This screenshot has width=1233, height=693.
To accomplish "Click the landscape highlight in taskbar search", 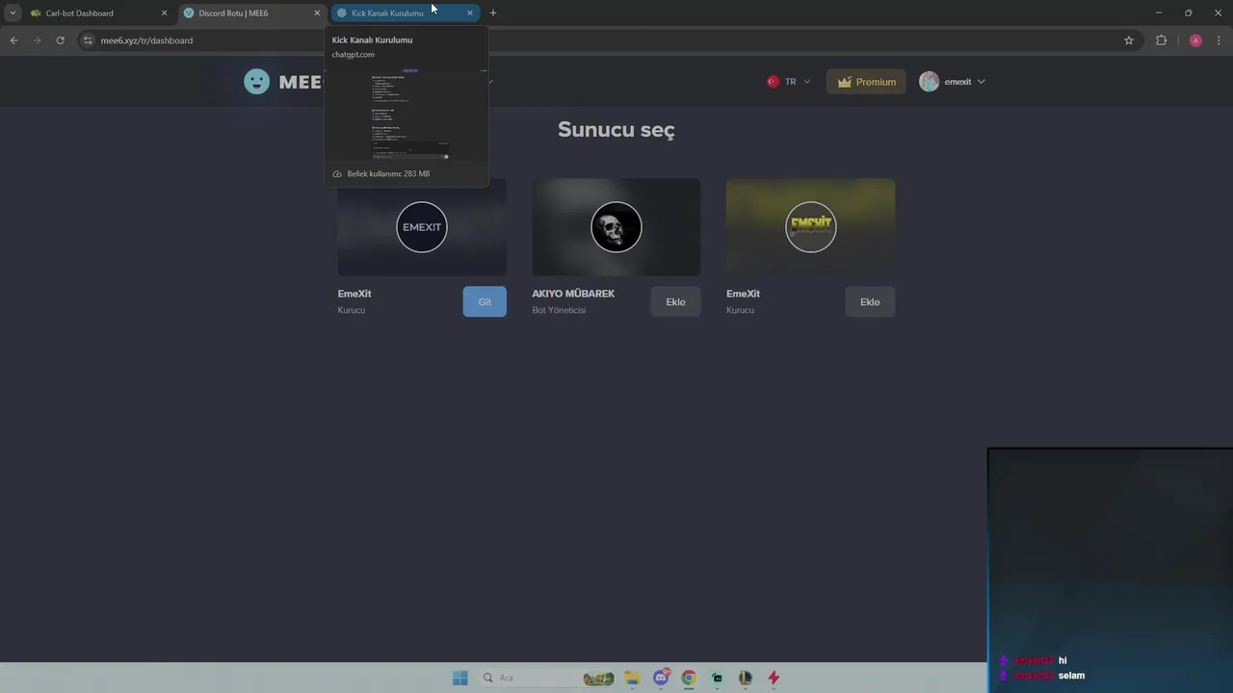I will [598, 679].
